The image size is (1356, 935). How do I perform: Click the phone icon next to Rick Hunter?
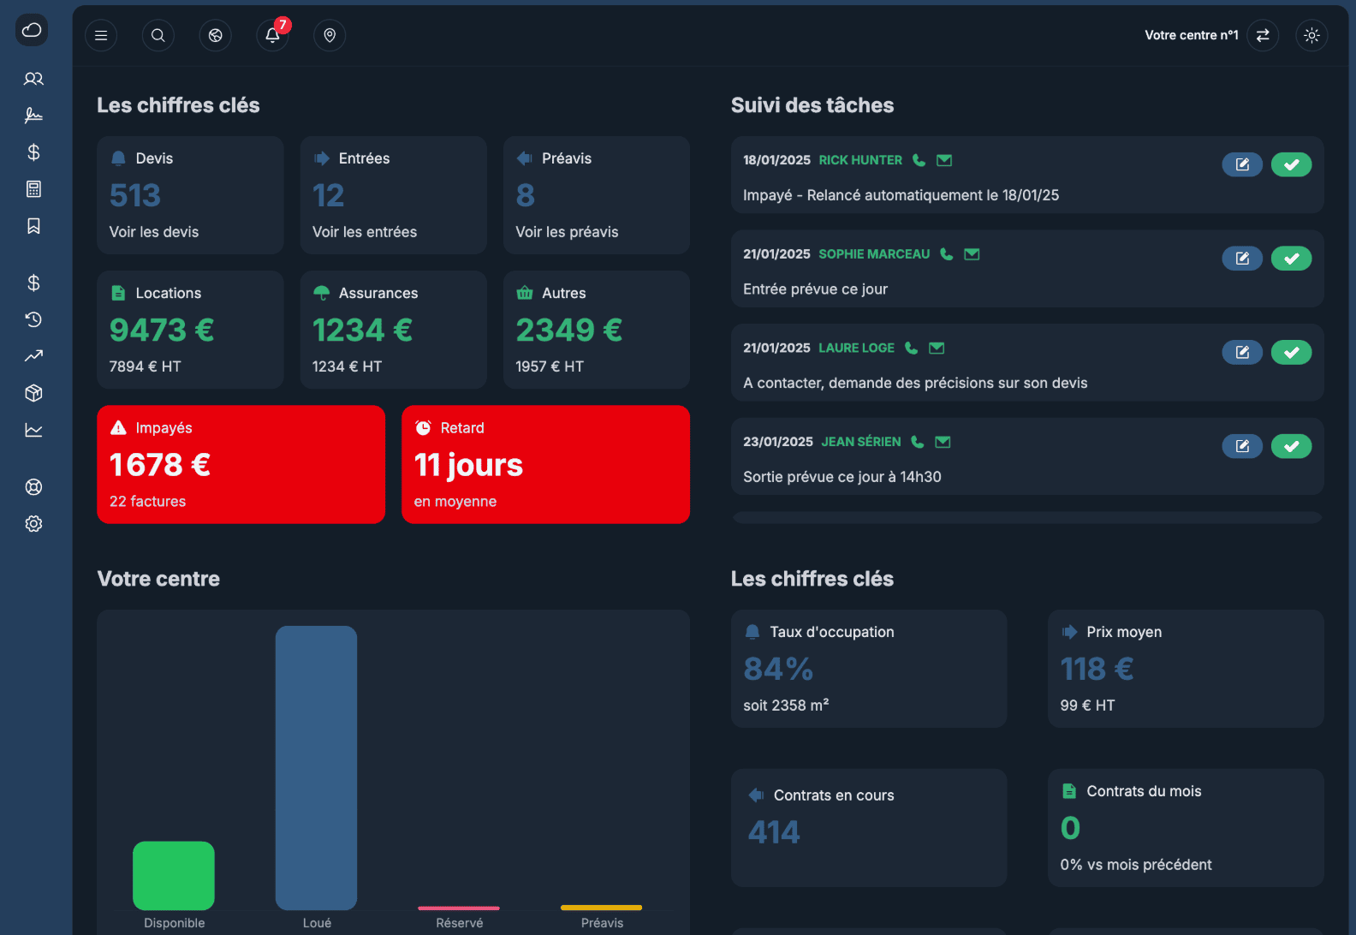[919, 160]
